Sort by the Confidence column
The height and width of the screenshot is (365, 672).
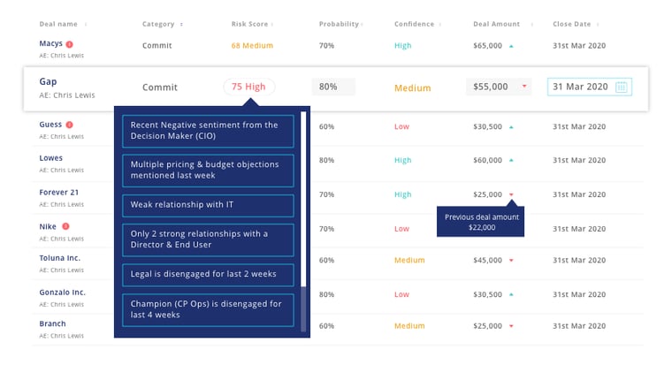440,25
